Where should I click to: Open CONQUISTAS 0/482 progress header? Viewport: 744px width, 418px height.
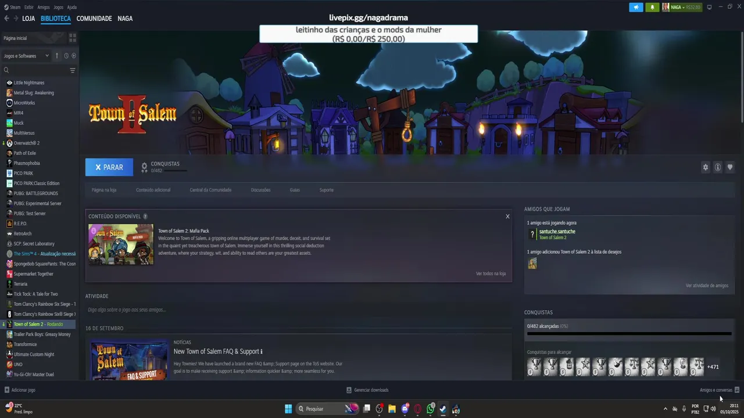tap(164, 167)
